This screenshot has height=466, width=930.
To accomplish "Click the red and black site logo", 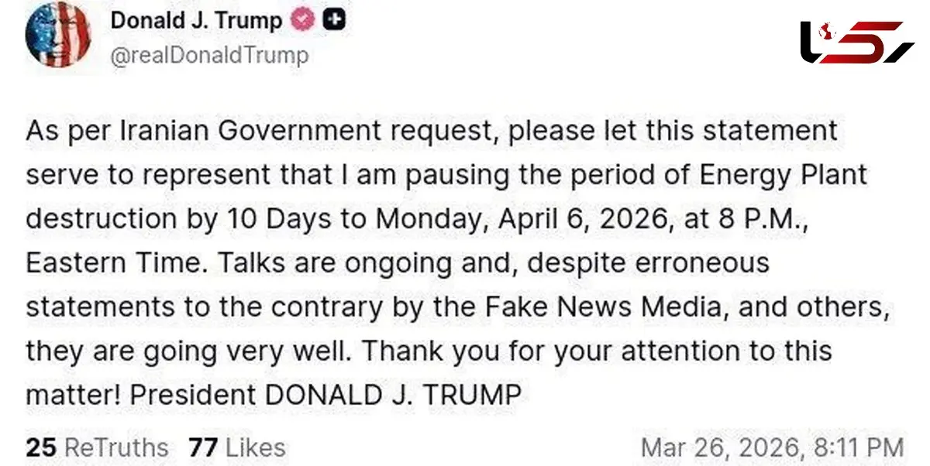I will click(856, 42).
